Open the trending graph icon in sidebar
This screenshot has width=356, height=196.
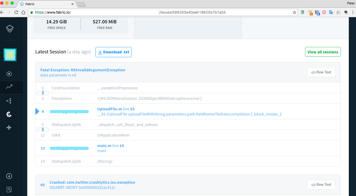pos(9,87)
